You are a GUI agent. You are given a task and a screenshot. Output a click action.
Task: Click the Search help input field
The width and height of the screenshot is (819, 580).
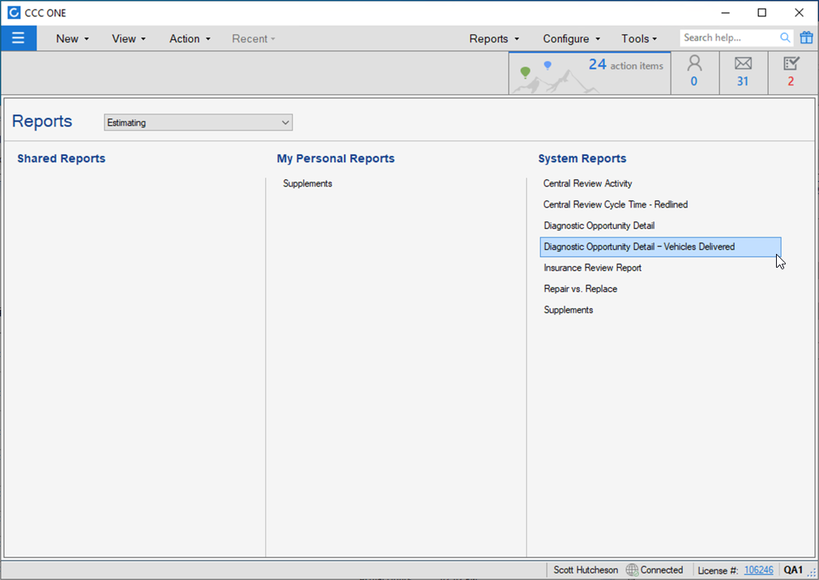coord(728,38)
